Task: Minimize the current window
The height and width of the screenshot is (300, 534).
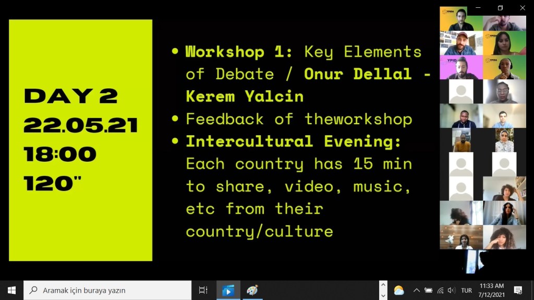Action: coord(478,8)
